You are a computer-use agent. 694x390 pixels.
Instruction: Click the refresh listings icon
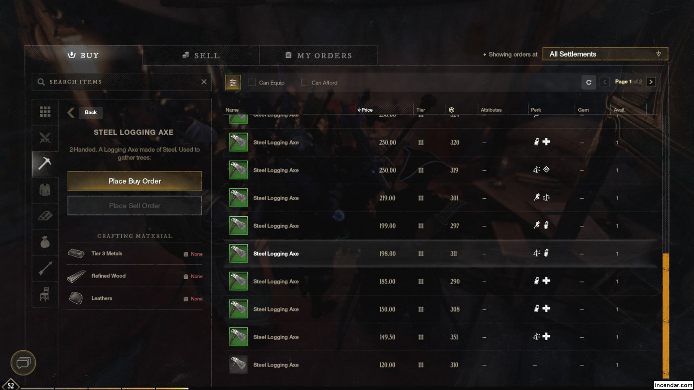coord(588,82)
